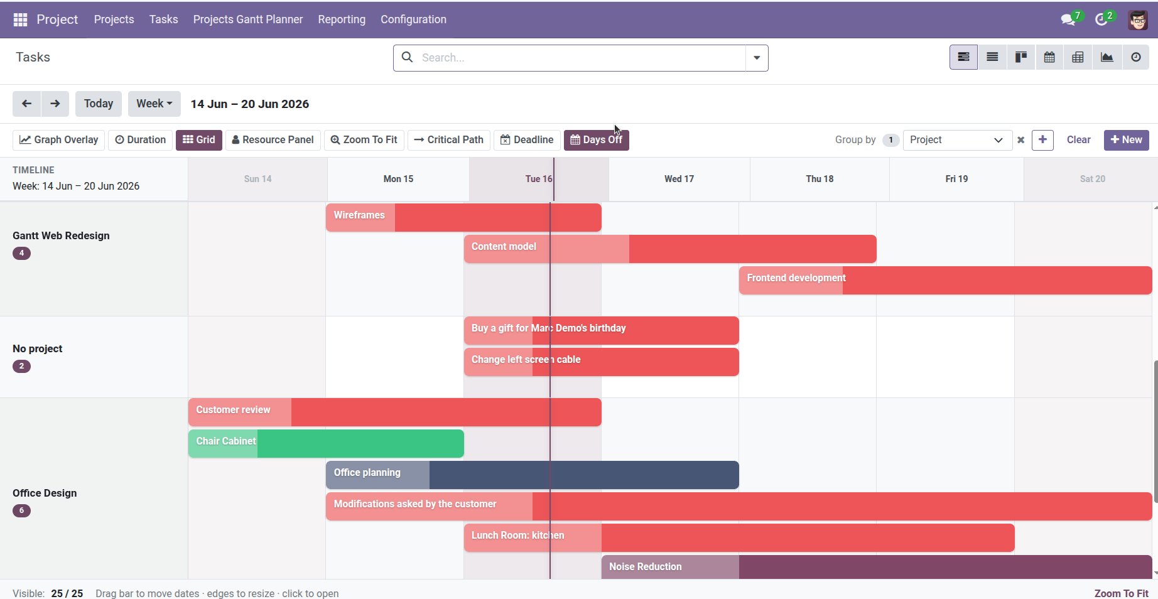1158x599 pixels.
Task: Open Projects Gantt Planner menu
Action: [248, 19]
